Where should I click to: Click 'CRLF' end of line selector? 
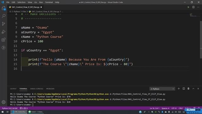181,108
